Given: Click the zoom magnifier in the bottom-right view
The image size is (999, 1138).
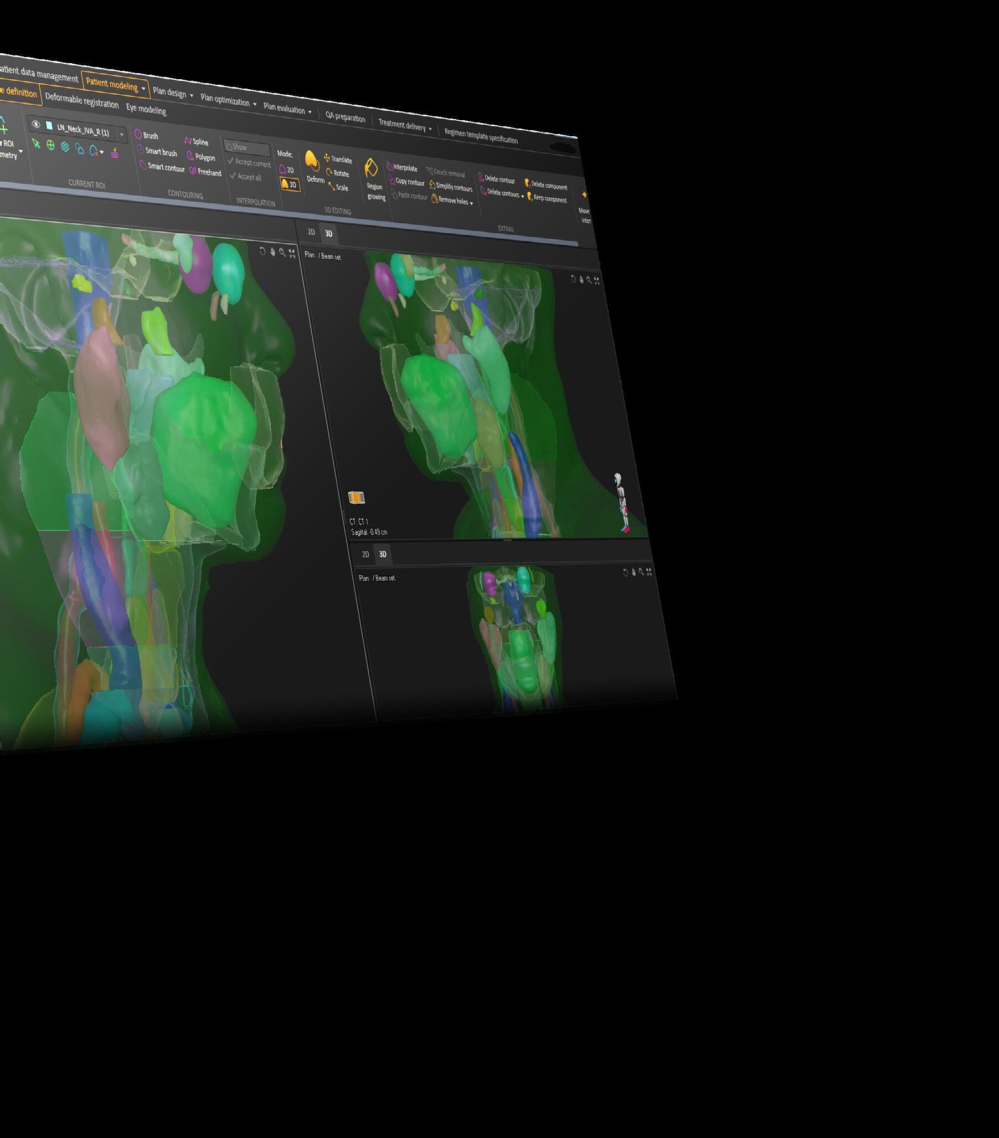Looking at the screenshot, I should (641, 572).
